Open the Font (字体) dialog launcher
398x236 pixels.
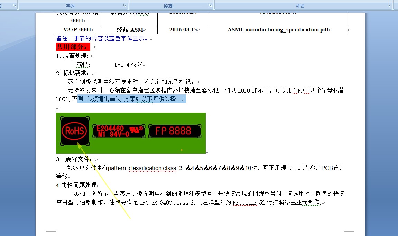point(124,5)
